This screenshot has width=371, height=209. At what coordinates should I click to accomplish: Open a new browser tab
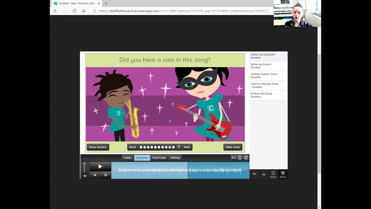coord(106,3)
